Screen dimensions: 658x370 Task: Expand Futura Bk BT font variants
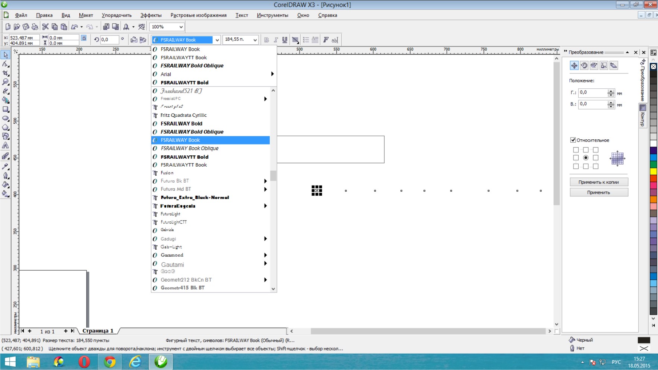click(x=265, y=181)
